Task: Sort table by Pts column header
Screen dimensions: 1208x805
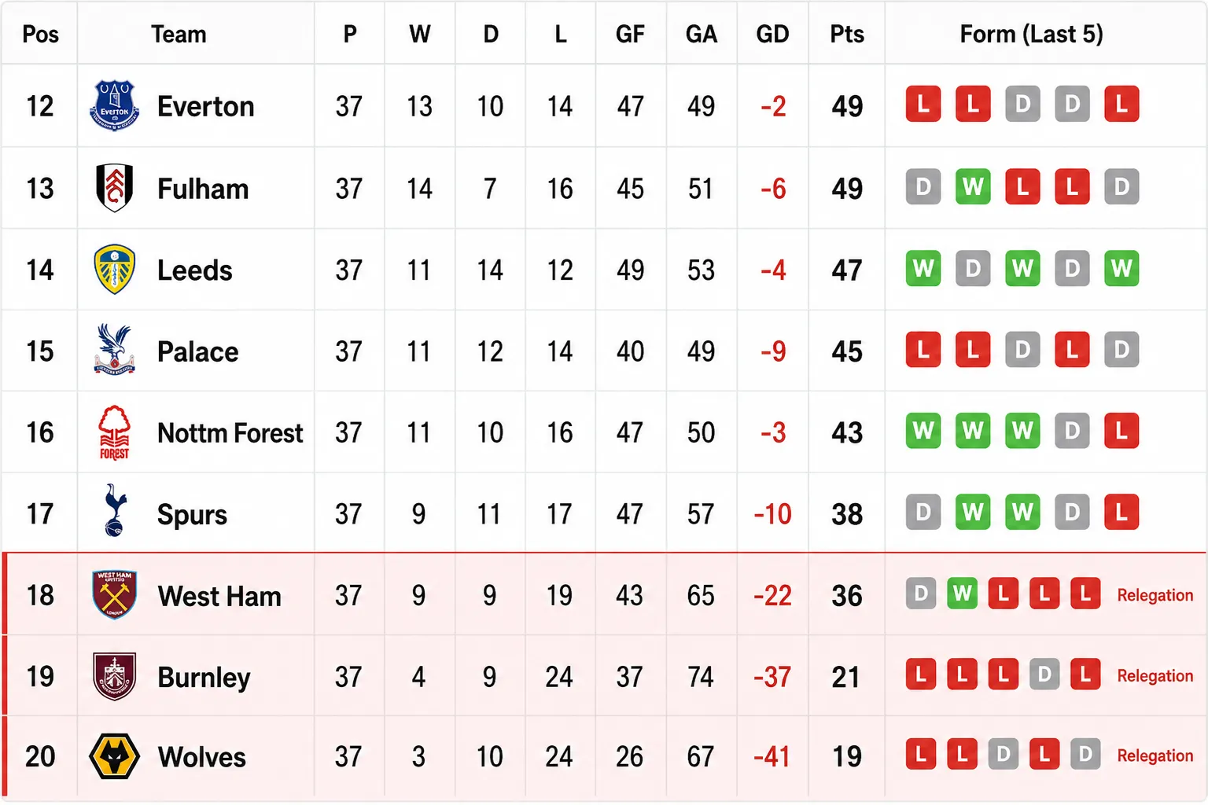Action: 847,34
